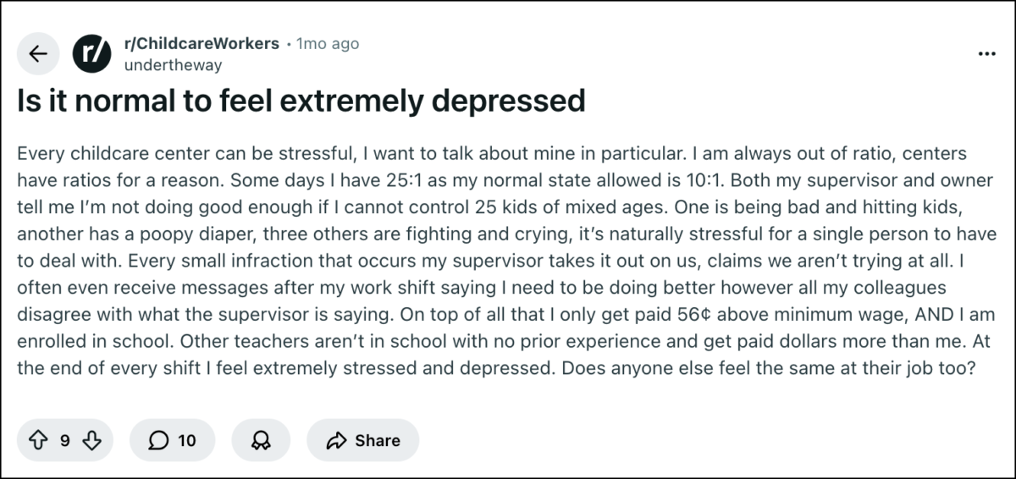1016x479 pixels.
Task: Downvote the post
Action: (92, 440)
